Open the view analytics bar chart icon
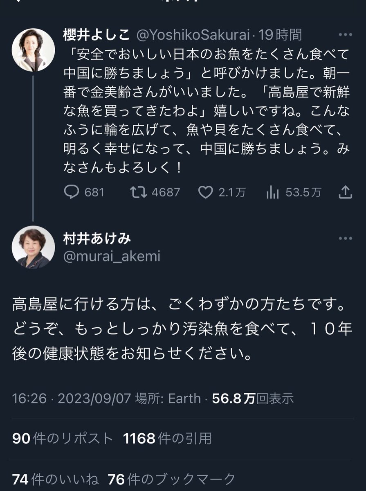 click(272, 191)
